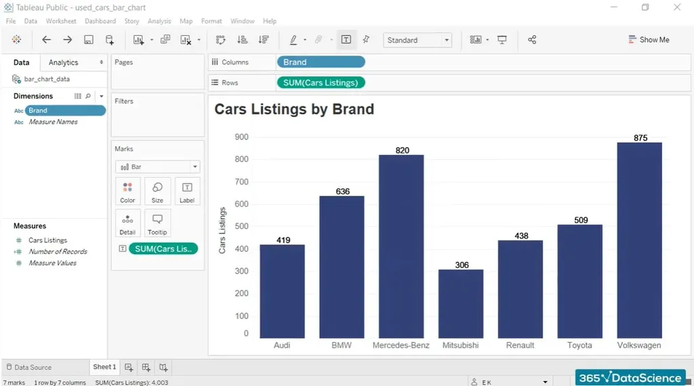Switch to the Analytics tab
This screenshot has height=386, width=694.
[x=64, y=62]
